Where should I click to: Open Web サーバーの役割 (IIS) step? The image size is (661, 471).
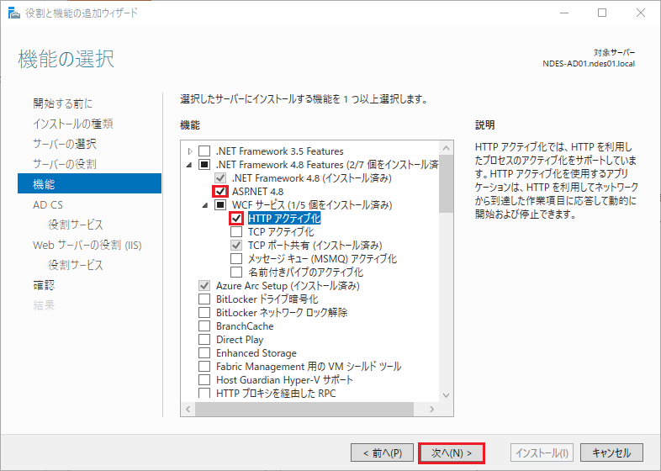point(87,245)
